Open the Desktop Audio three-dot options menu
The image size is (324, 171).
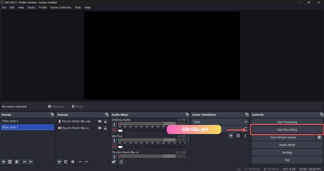(115, 125)
